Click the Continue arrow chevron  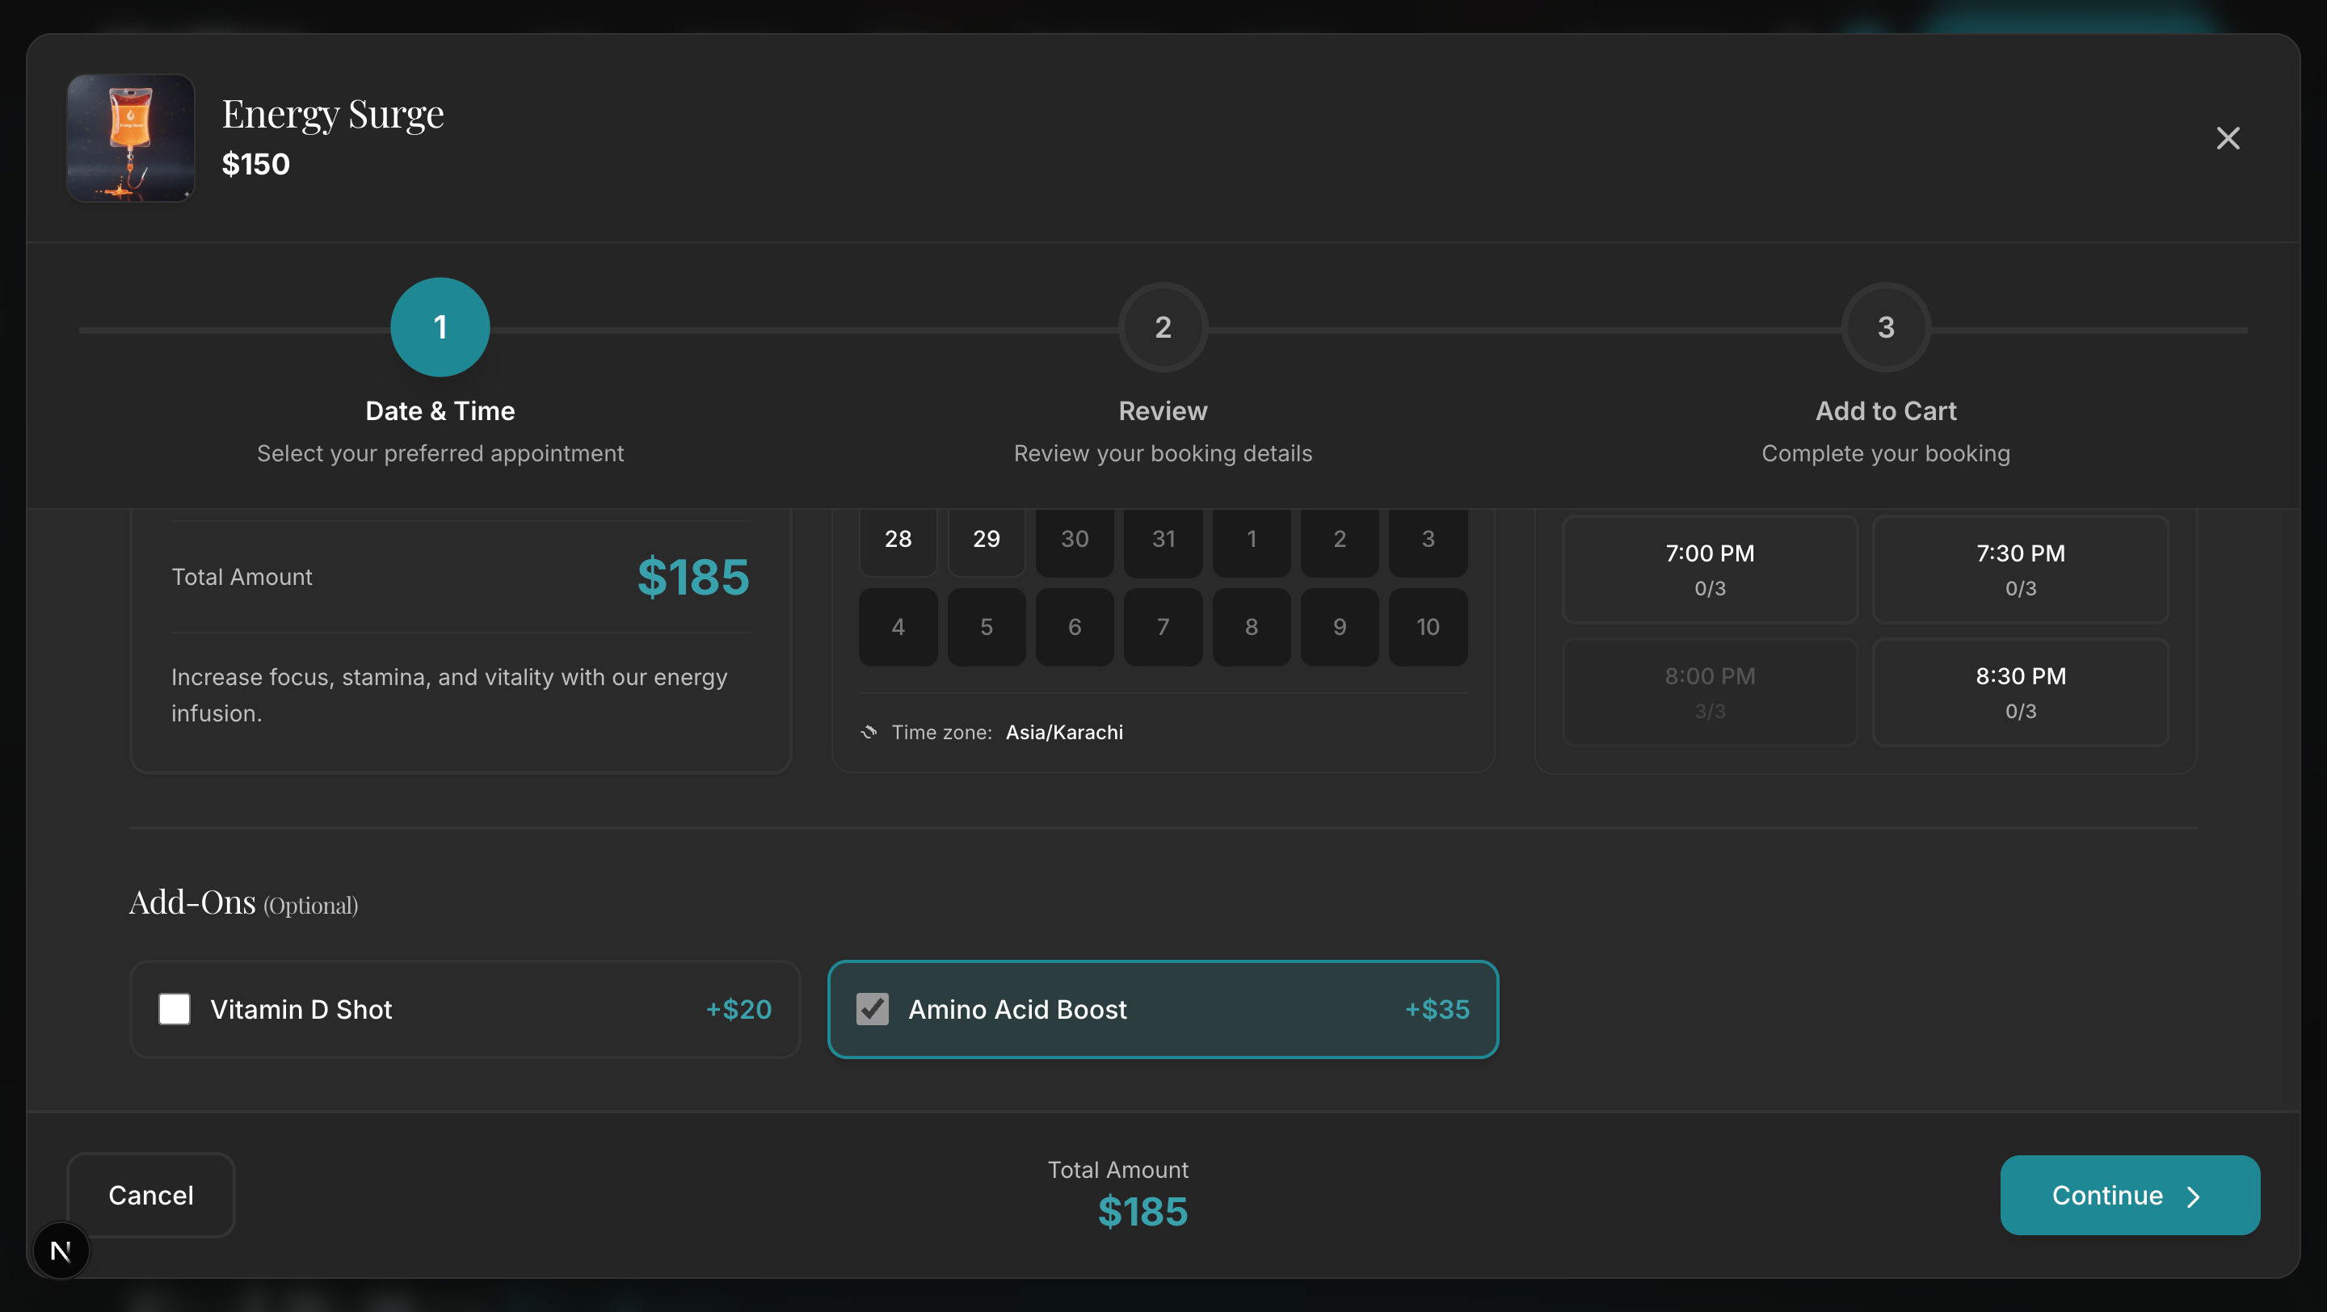coord(2194,1196)
